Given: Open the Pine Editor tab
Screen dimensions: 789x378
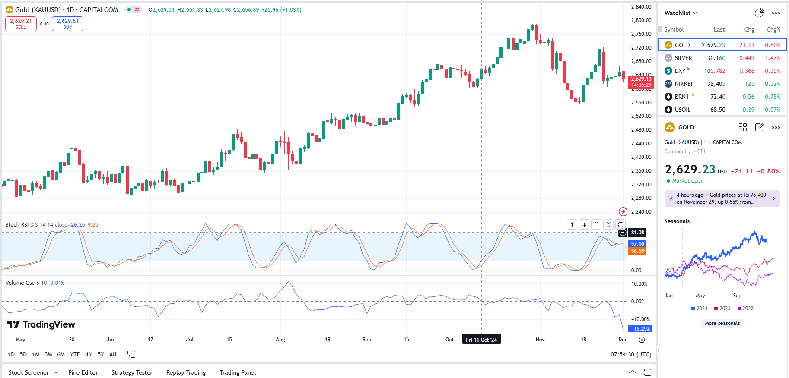Looking at the screenshot, I should coord(83,372).
